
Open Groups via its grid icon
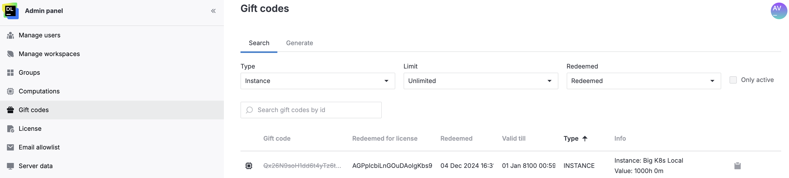[10, 72]
